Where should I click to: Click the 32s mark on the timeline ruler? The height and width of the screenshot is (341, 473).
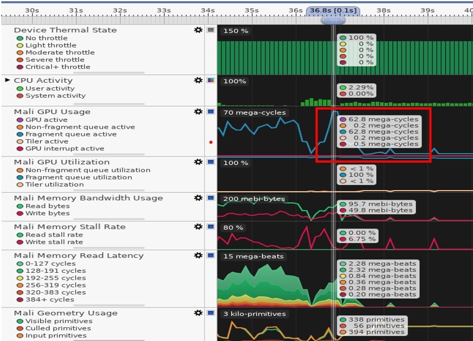120,11
